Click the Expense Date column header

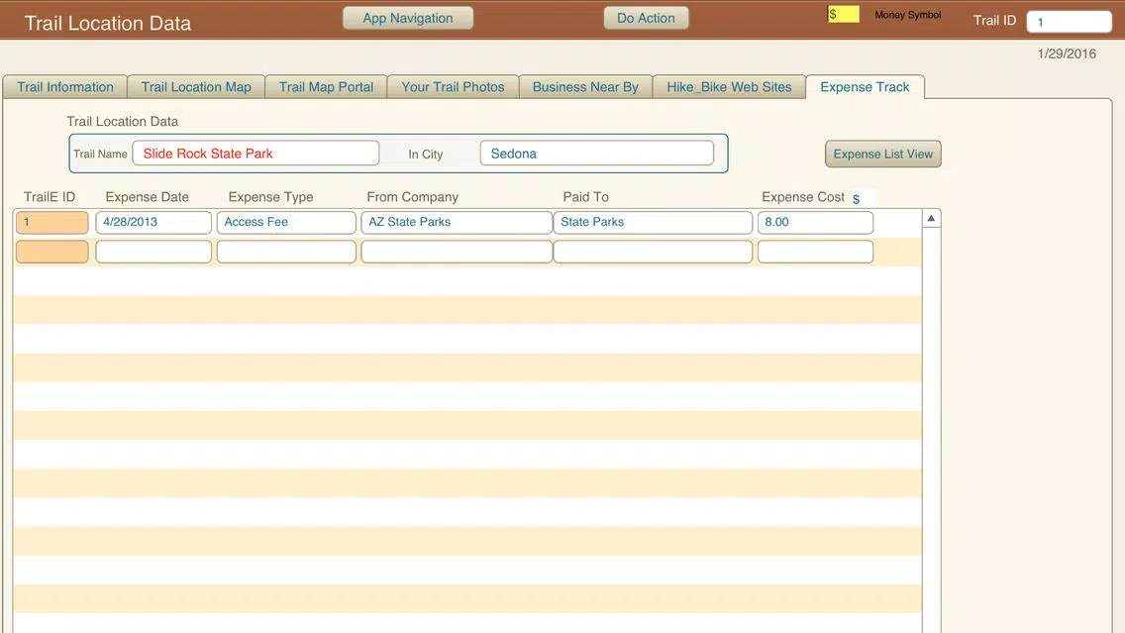click(x=148, y=197)
